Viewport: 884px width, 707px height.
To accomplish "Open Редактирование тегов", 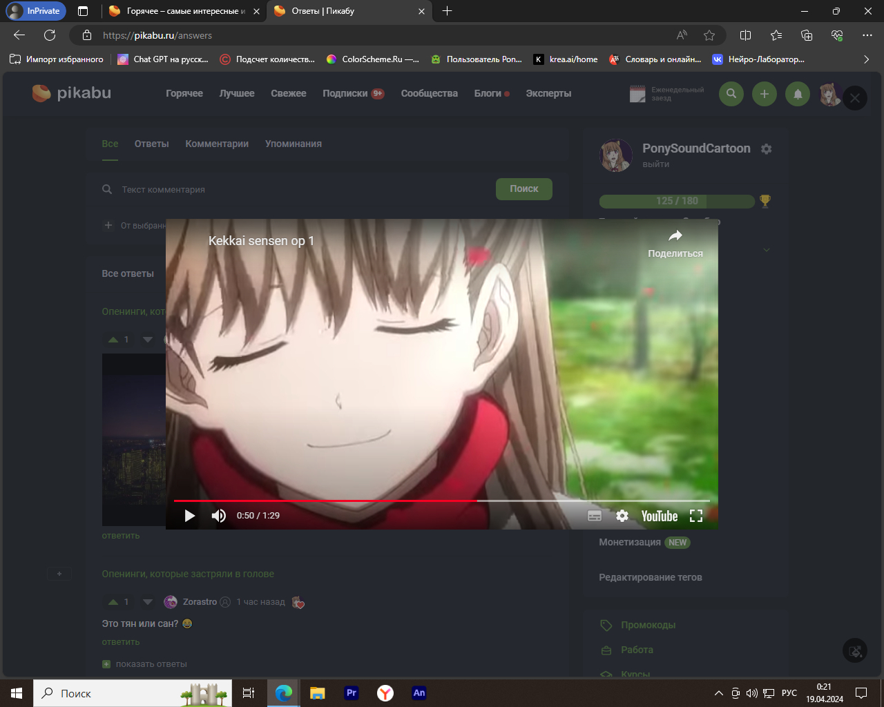I will click(651, 577).
